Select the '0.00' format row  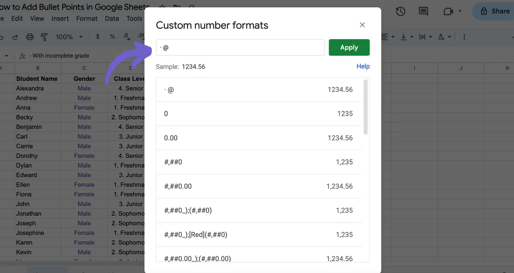point(259,138)
